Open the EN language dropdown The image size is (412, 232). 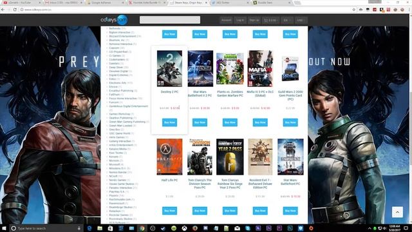pyautogui.click(x=286, y=20)
